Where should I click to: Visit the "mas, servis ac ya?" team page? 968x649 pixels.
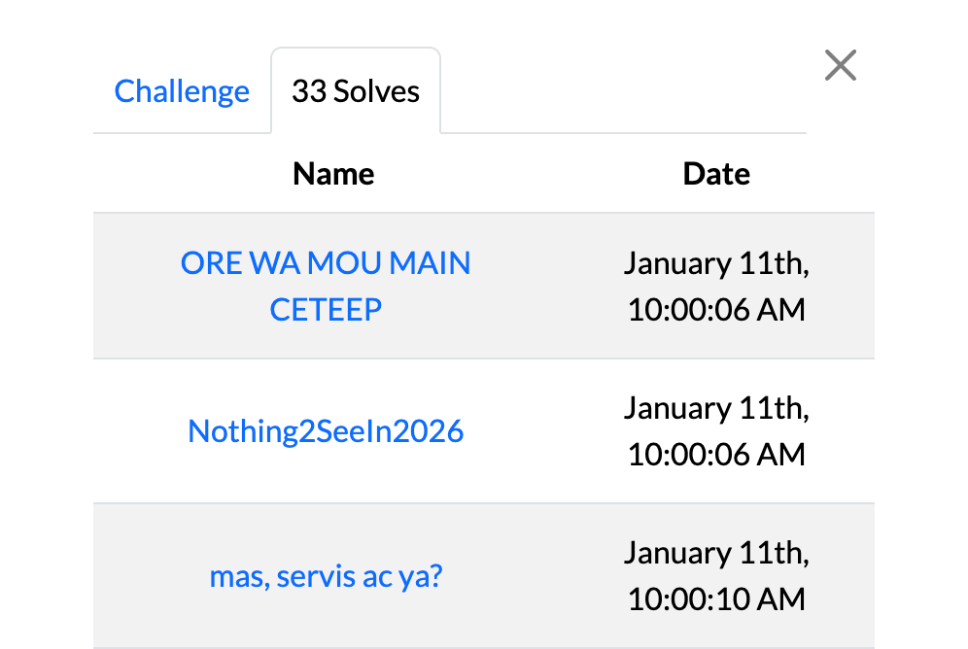[x=326, y=576]
